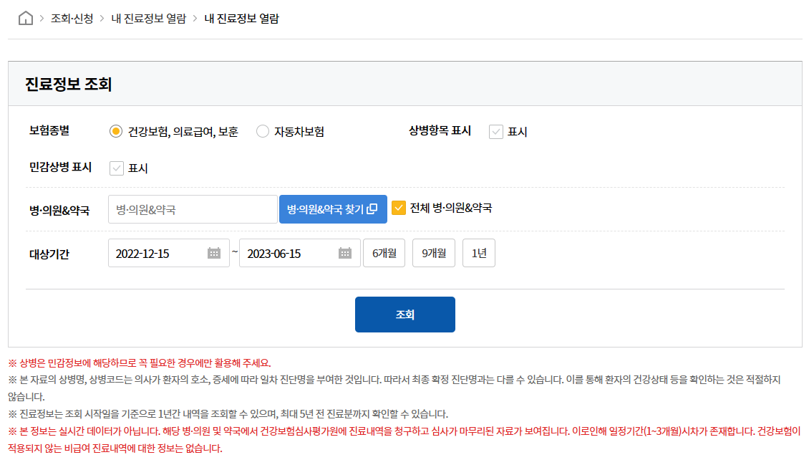Screen dimensions: 809x465
Task: Click the 진료정보 조회 heading
Action: tap(69, 84)
